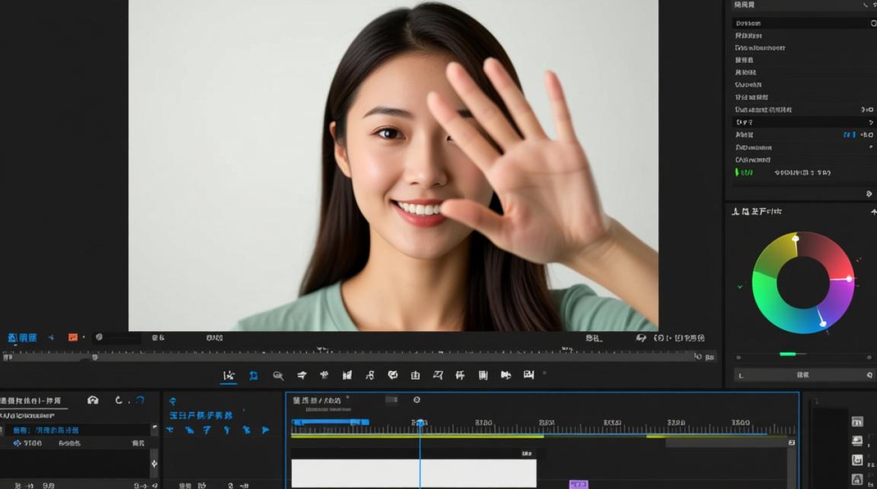
Task: Click the green slider beneath the color wheel
Action: coord(788,354)
